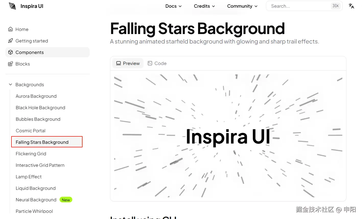
Task: Click the Code terminal icon
Action: pyautogui.click(x=150, y=63)
